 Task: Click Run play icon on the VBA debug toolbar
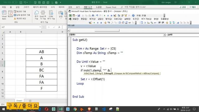94,23
